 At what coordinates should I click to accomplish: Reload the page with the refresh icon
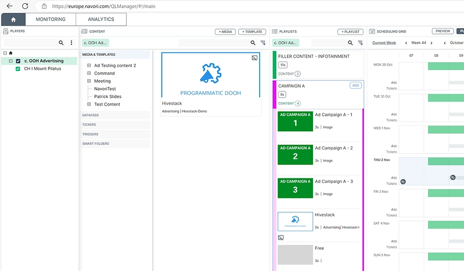tap(25, 6)
